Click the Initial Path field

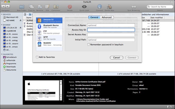click(x=111, y=40)
